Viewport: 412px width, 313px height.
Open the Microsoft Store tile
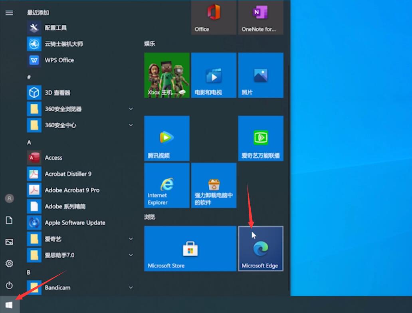click(x=190, y=248)
